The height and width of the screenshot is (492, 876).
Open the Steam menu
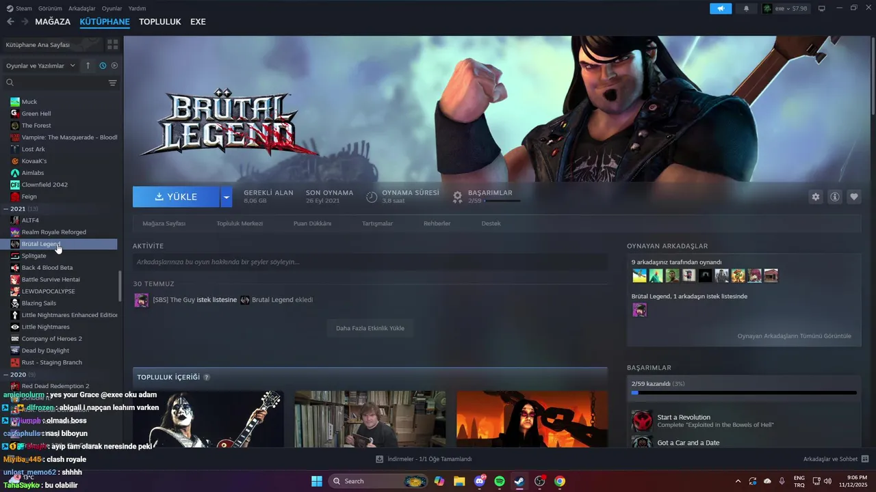(x=20, y=8)
